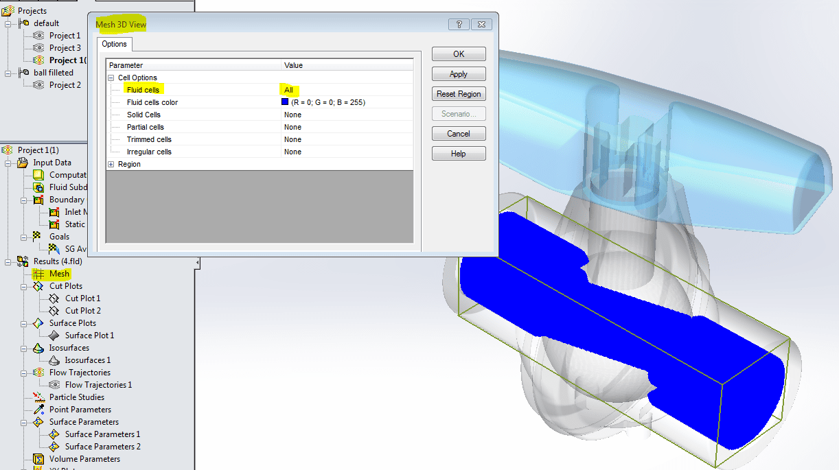This screenshot has height=470, width=839.
Task: Collapse the ball filleted node
Action: coord(9,73)
